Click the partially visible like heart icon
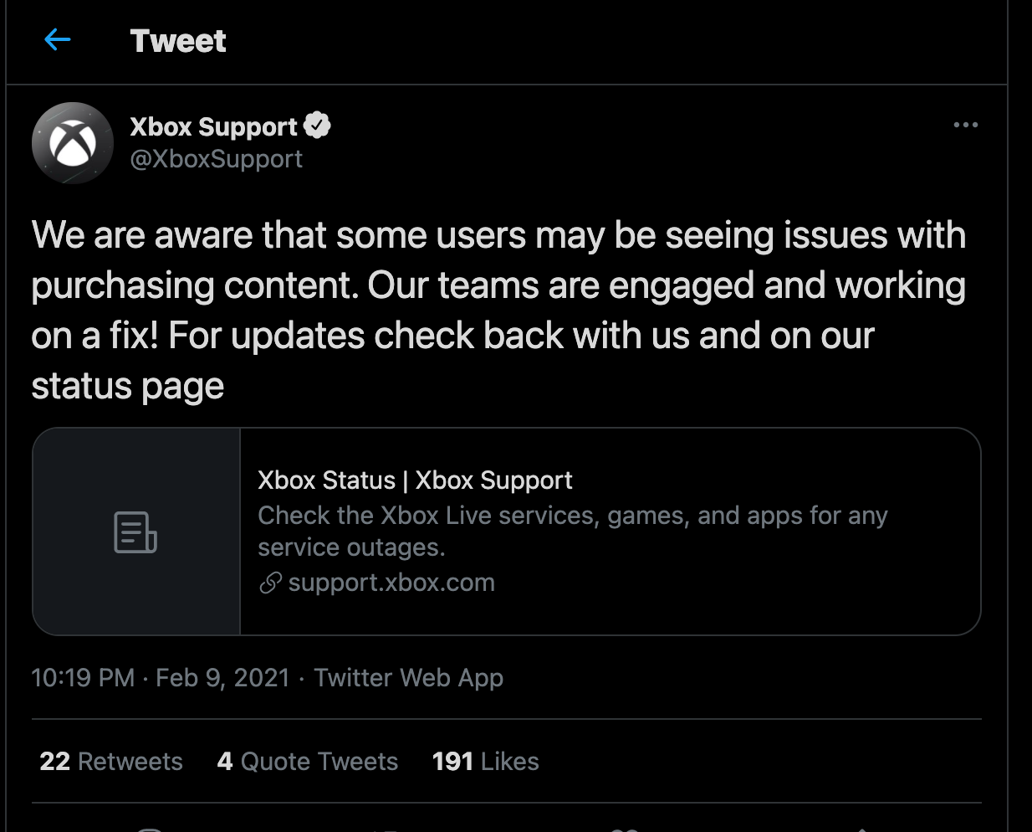Image resolution: width=1032 pixels, height=832 pixels. (x=625, y=829)
